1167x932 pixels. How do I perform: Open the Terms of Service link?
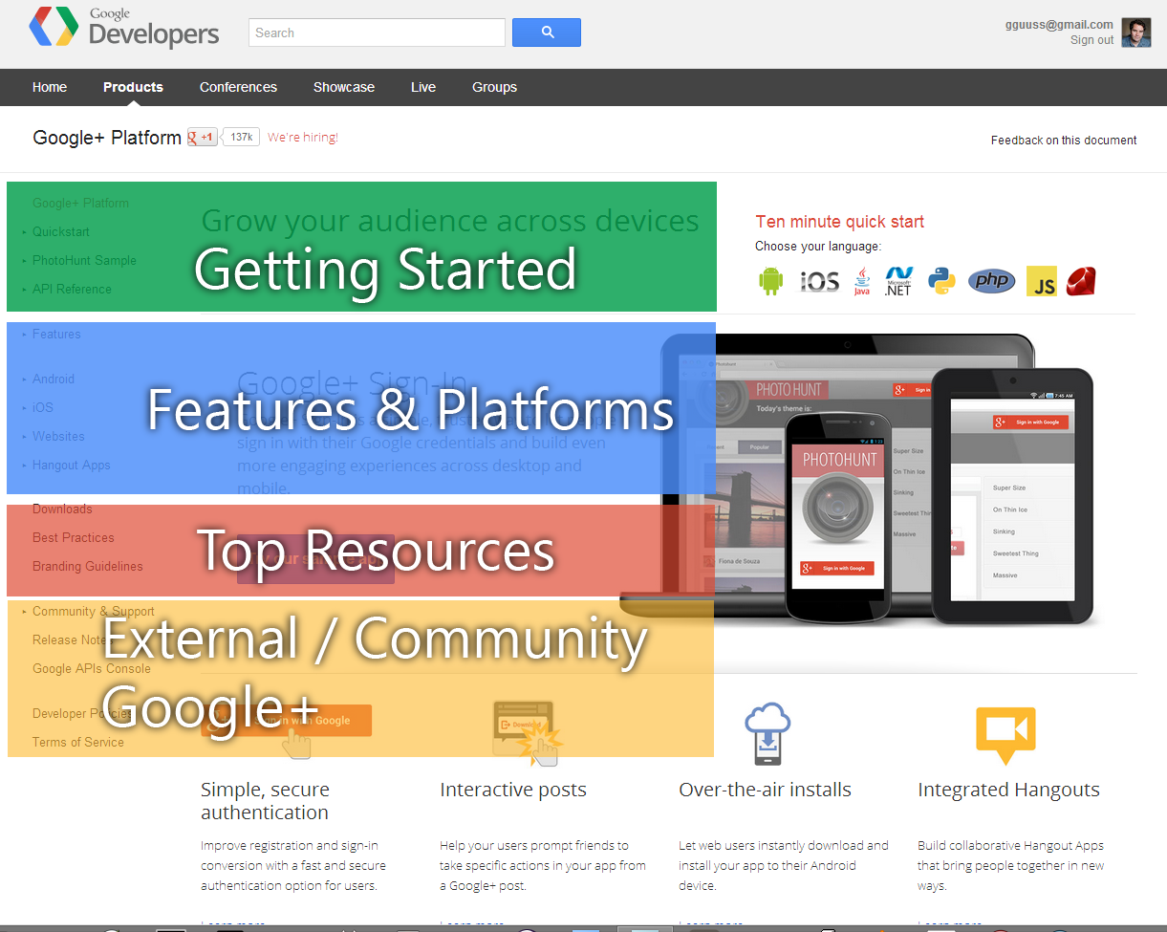[x=78, y=743]
